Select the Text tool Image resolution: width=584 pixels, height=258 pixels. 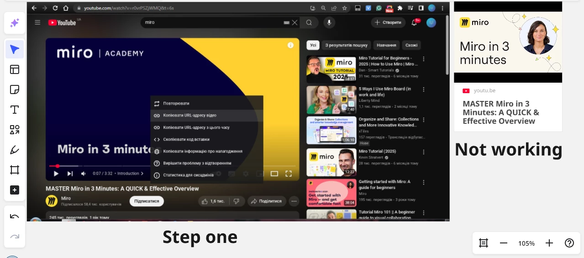coord(15,110)
